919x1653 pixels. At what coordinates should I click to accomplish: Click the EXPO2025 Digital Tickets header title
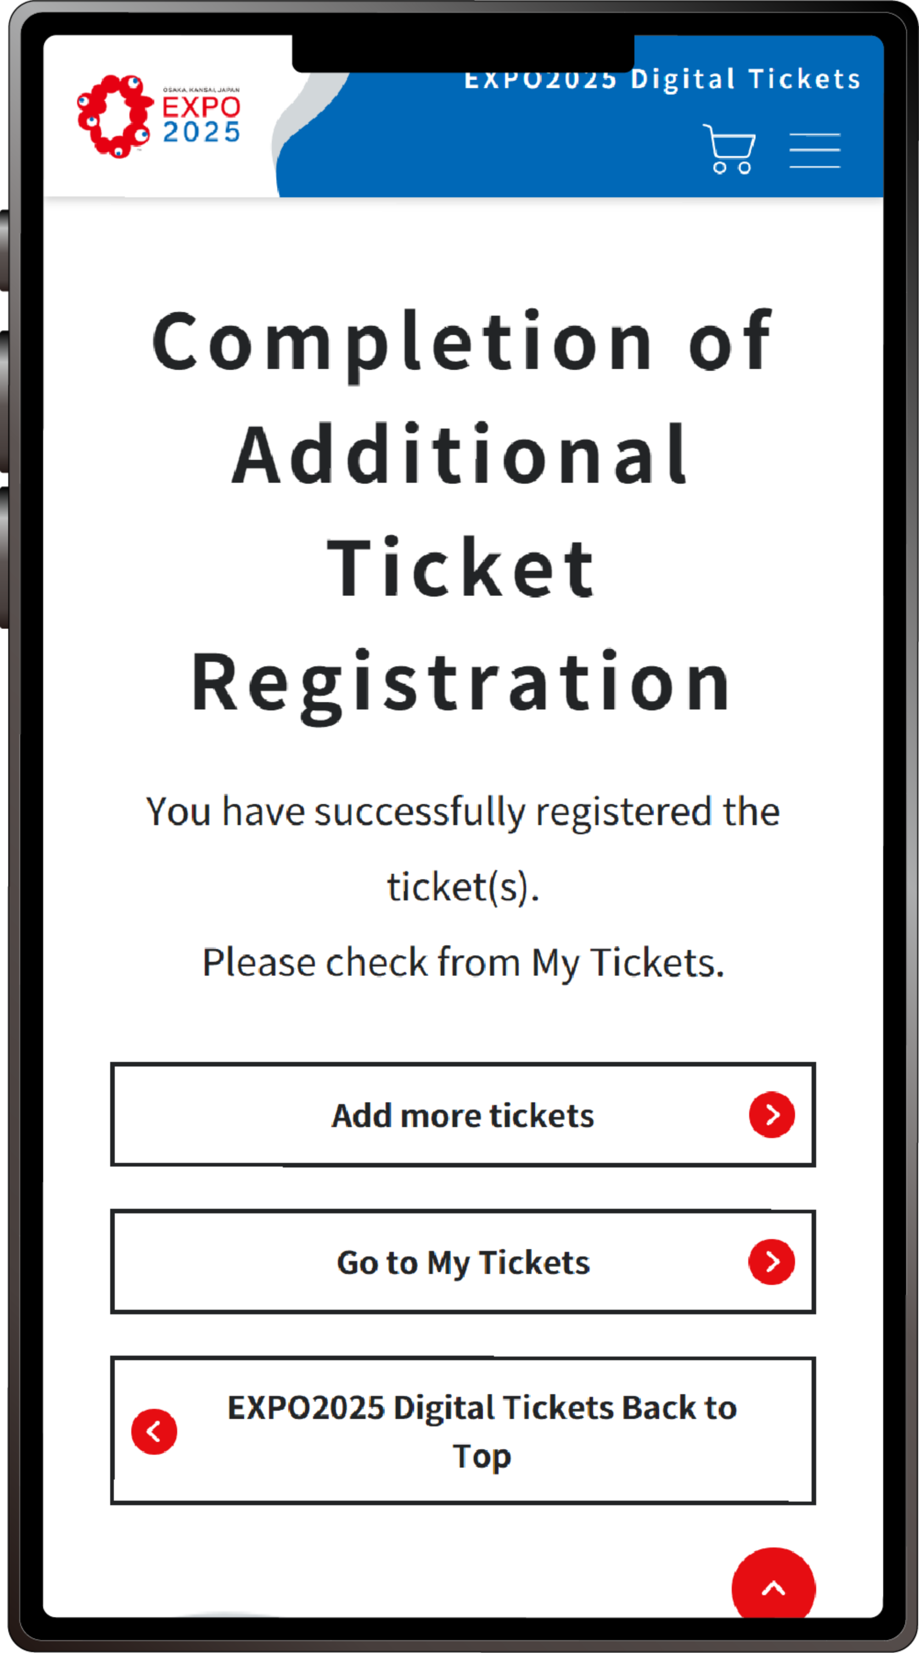pos(661,79)
